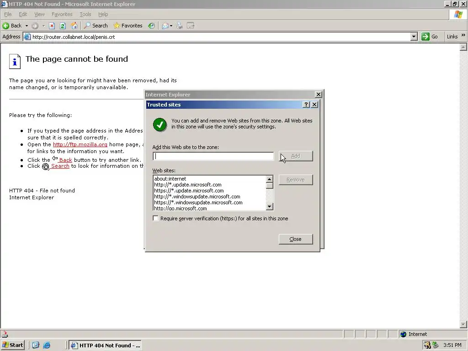The image size is (468, 351).
Task: Close the Internet Explorer dialog behind with X
Action: click(x=319, y=94)
